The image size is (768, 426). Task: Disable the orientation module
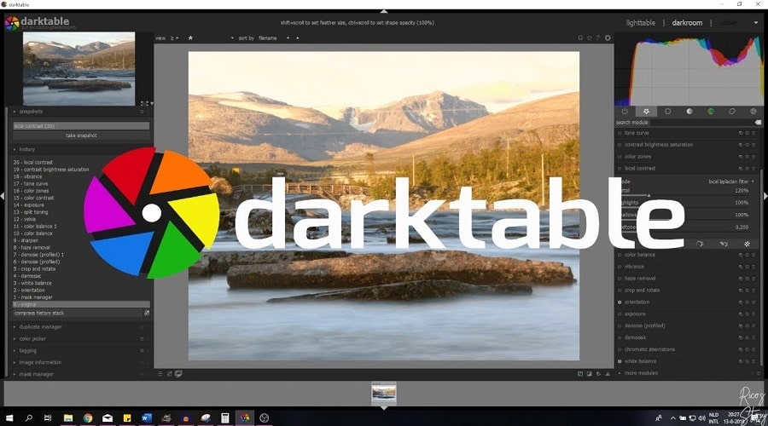pyautogui.click(x=620, y=302)
